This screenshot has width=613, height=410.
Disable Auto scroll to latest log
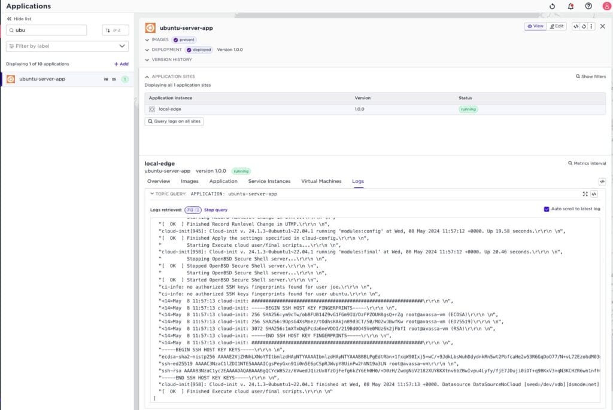point(547,209)
